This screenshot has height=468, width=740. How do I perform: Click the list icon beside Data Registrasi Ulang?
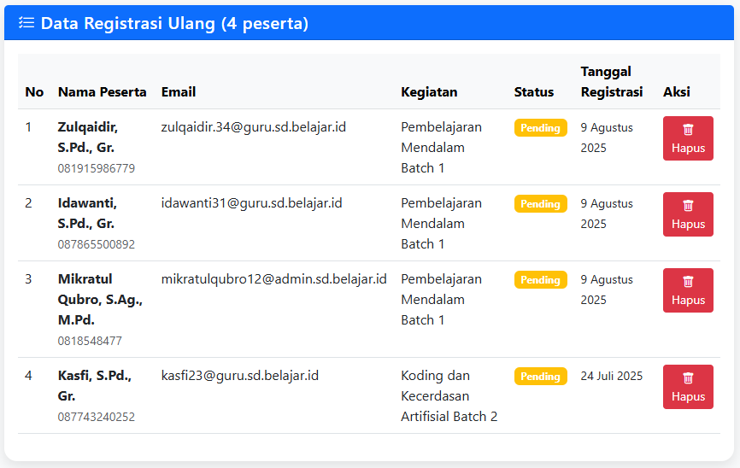click(26, 23)
